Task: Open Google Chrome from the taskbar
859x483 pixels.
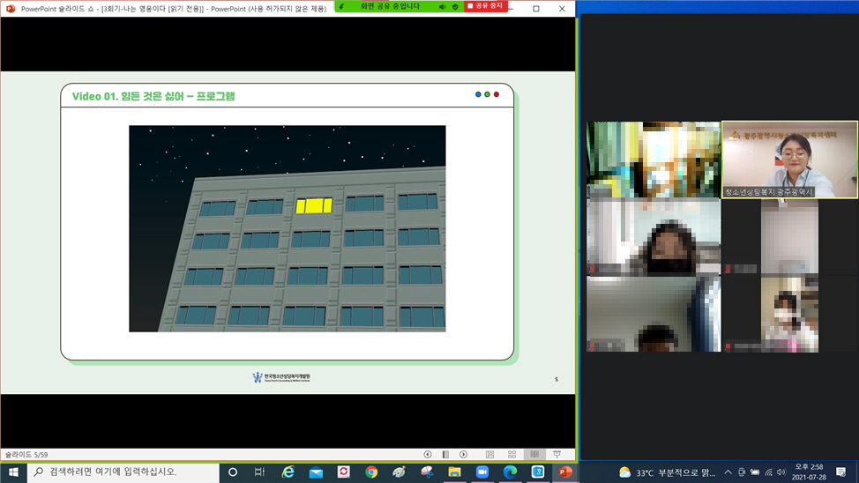Action: (x=371, y=472)
